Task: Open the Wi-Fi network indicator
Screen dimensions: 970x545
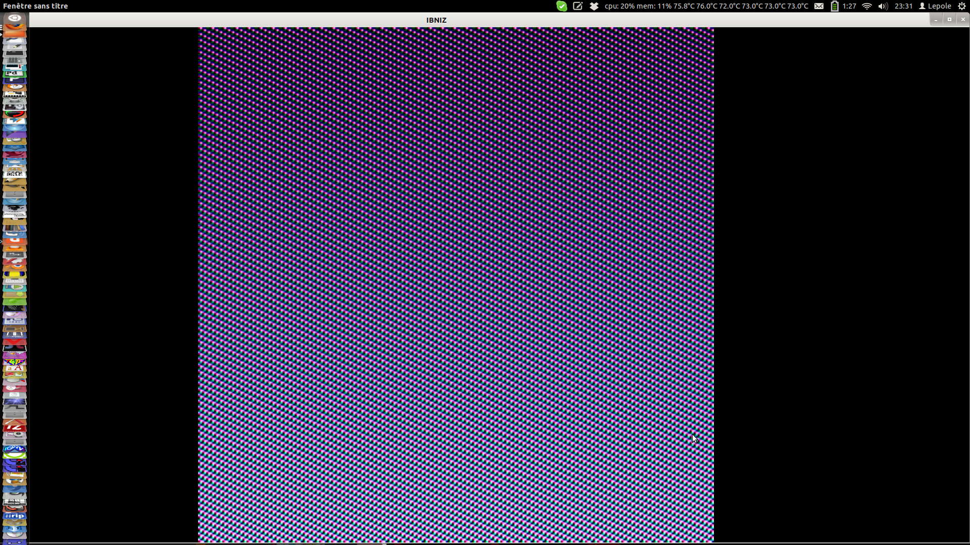Action: (x=867, y=6)
